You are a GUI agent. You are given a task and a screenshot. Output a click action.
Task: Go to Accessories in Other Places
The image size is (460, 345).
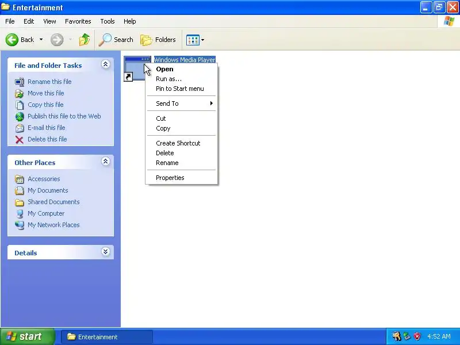(44, 179)
